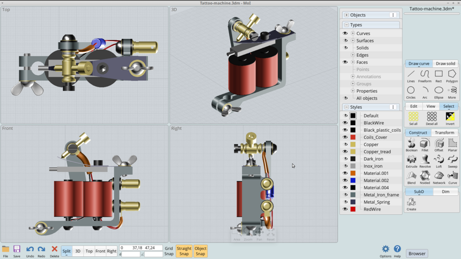461x259 pixels.
Task: Choose the Boolean construct tool
Action: 411,145
